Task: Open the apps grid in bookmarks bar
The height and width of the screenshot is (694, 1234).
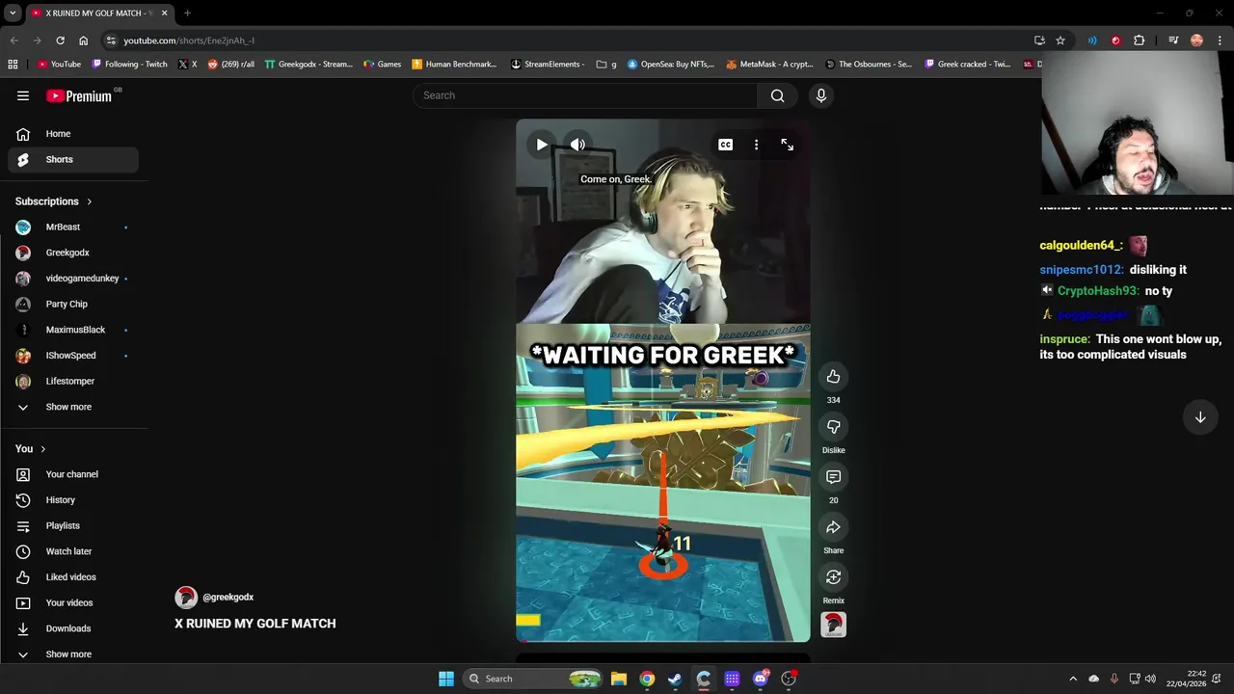Action: tap(13, 65)
